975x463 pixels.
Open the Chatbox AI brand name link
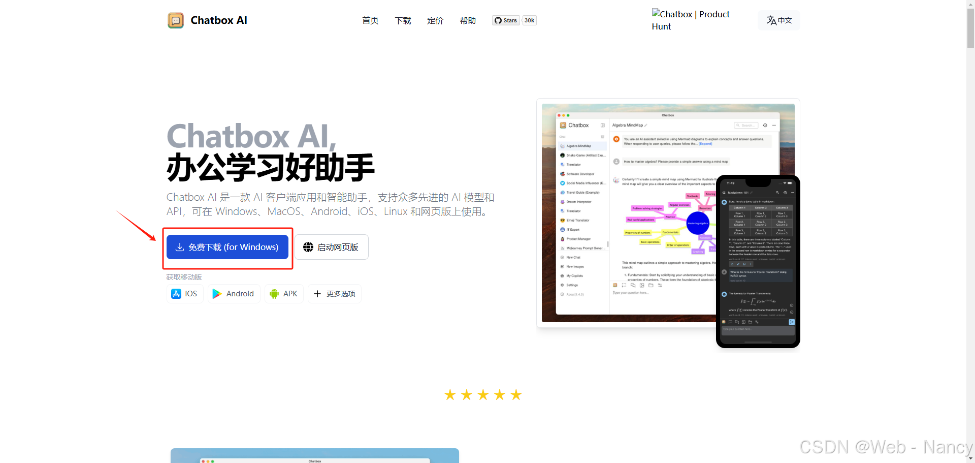[x=219, y=20]
